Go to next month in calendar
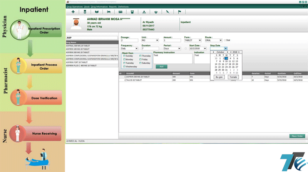 pos(228,52)
